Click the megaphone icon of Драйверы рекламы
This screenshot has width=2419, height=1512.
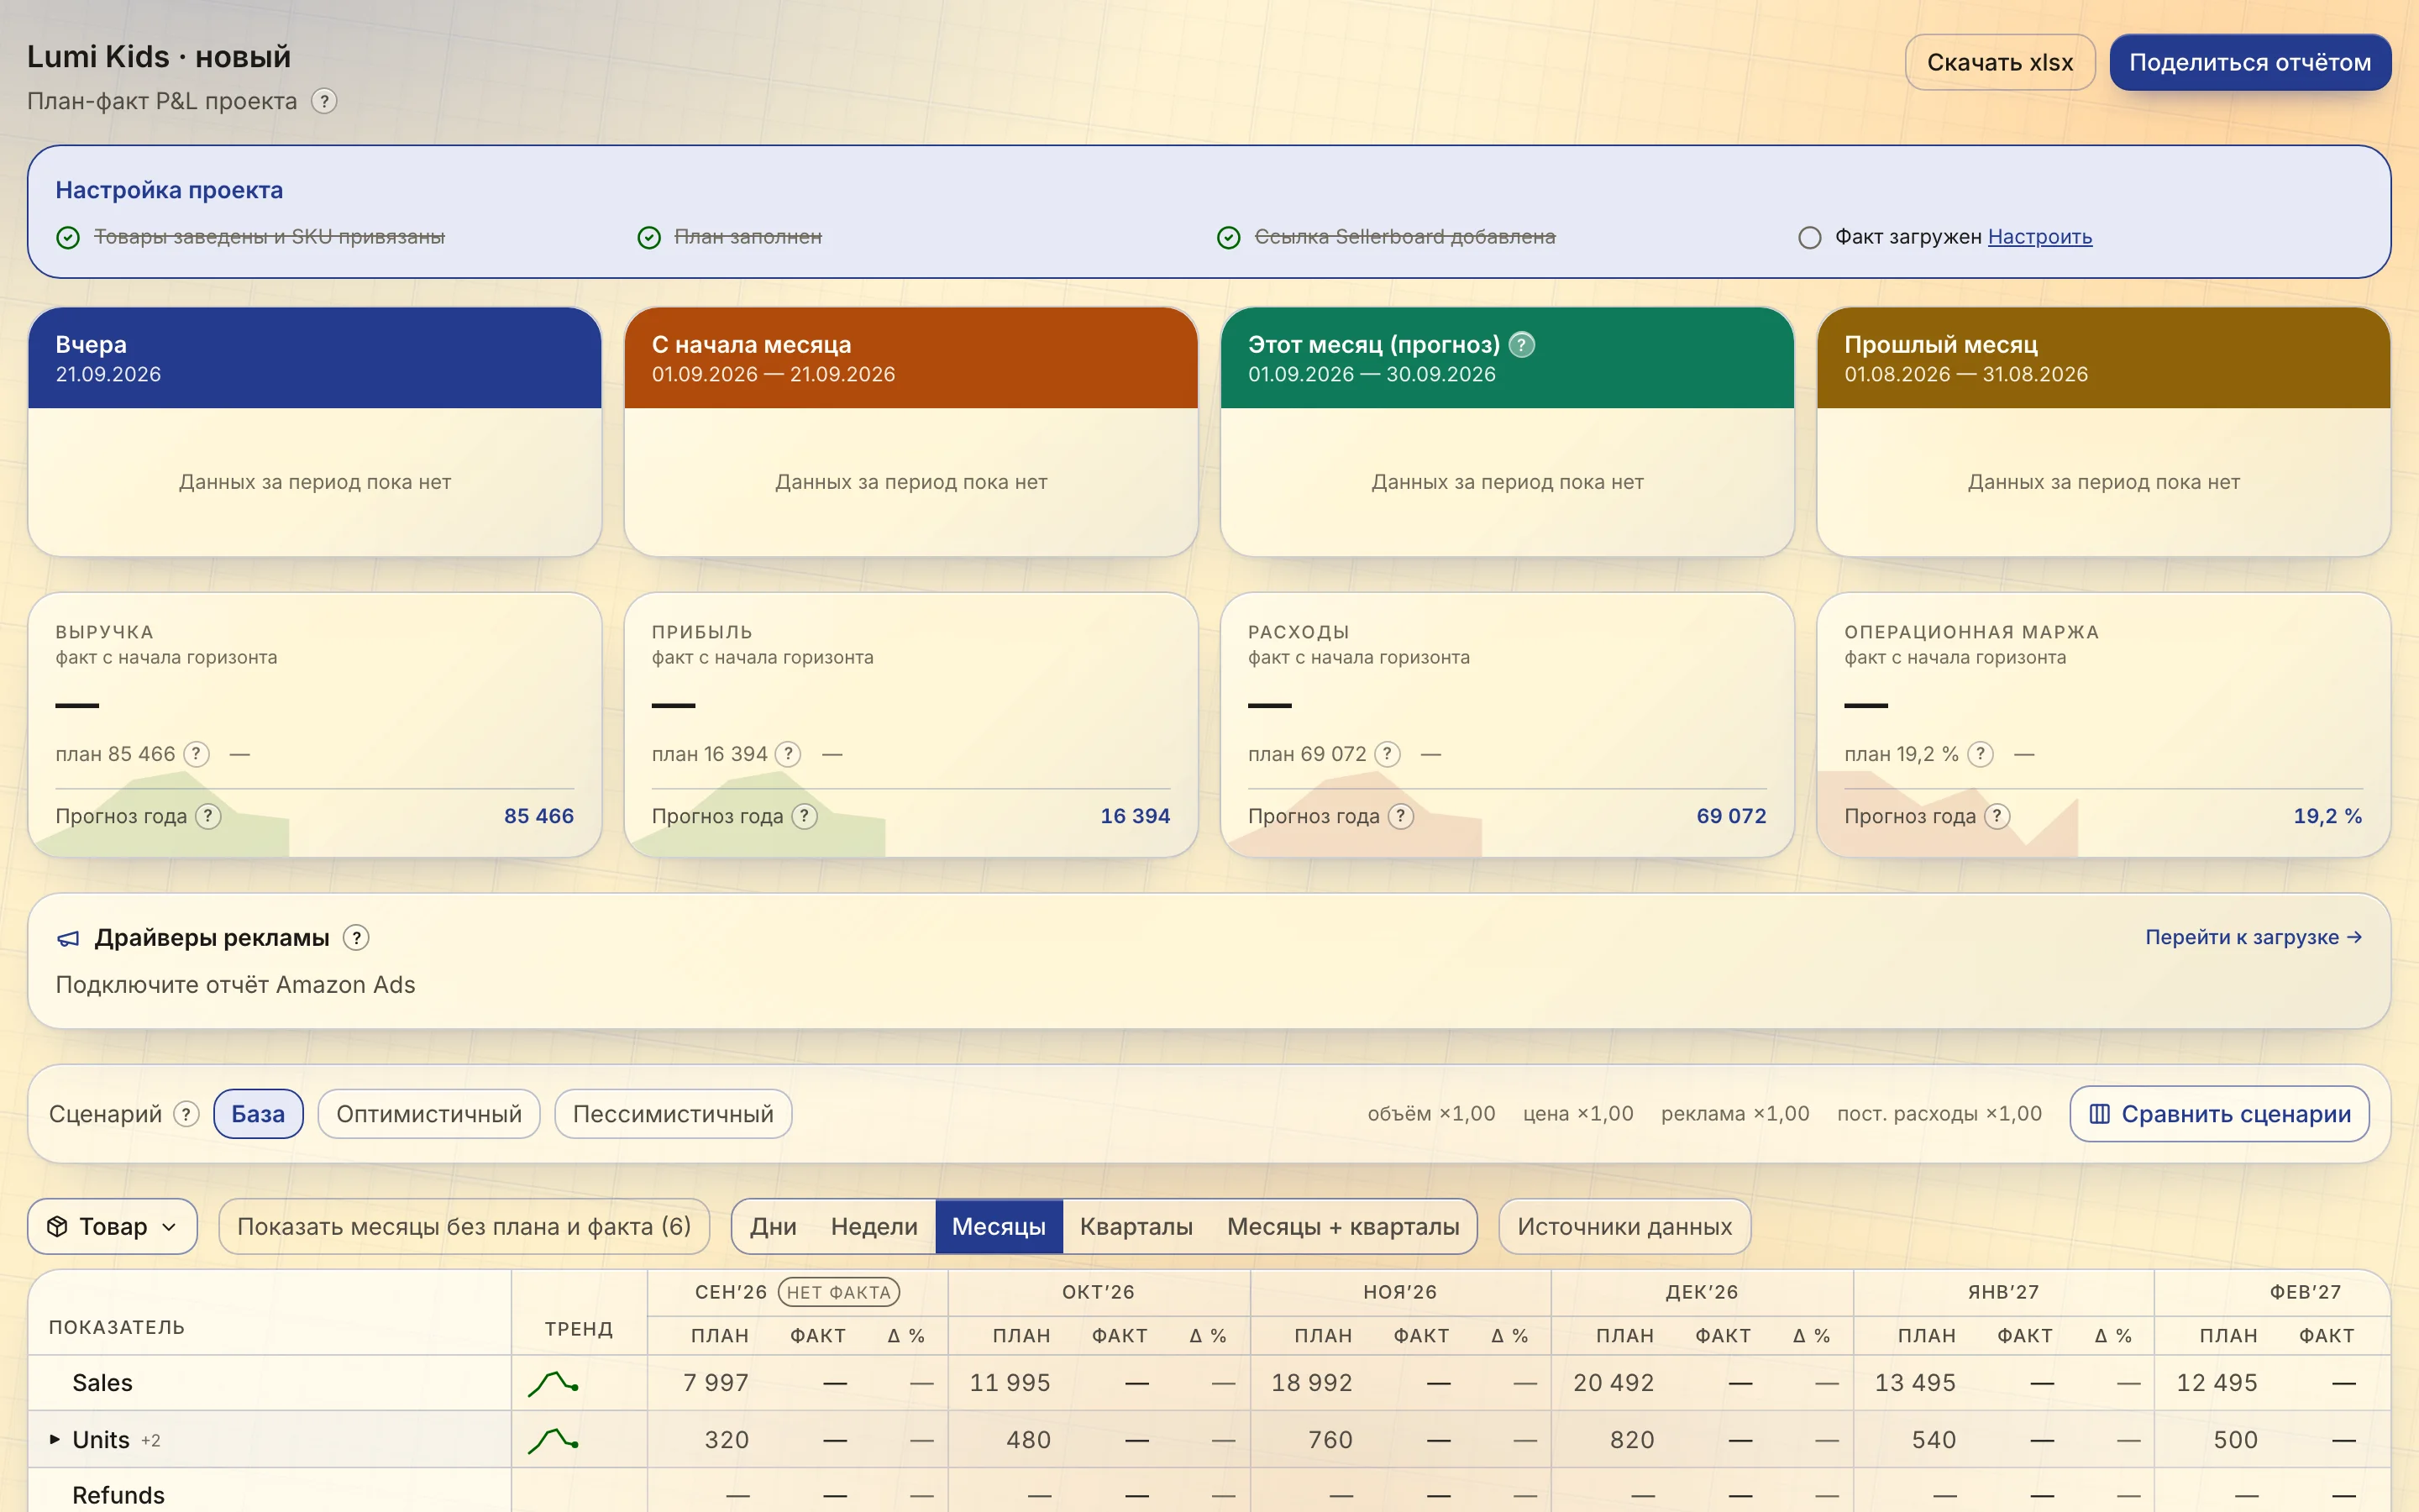(68, 938)
